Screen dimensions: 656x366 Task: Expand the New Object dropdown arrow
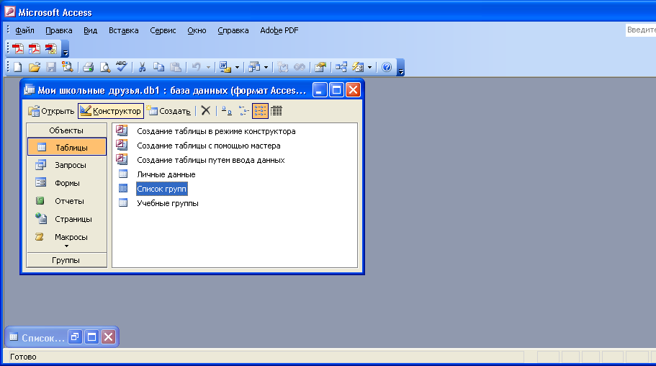370,67
